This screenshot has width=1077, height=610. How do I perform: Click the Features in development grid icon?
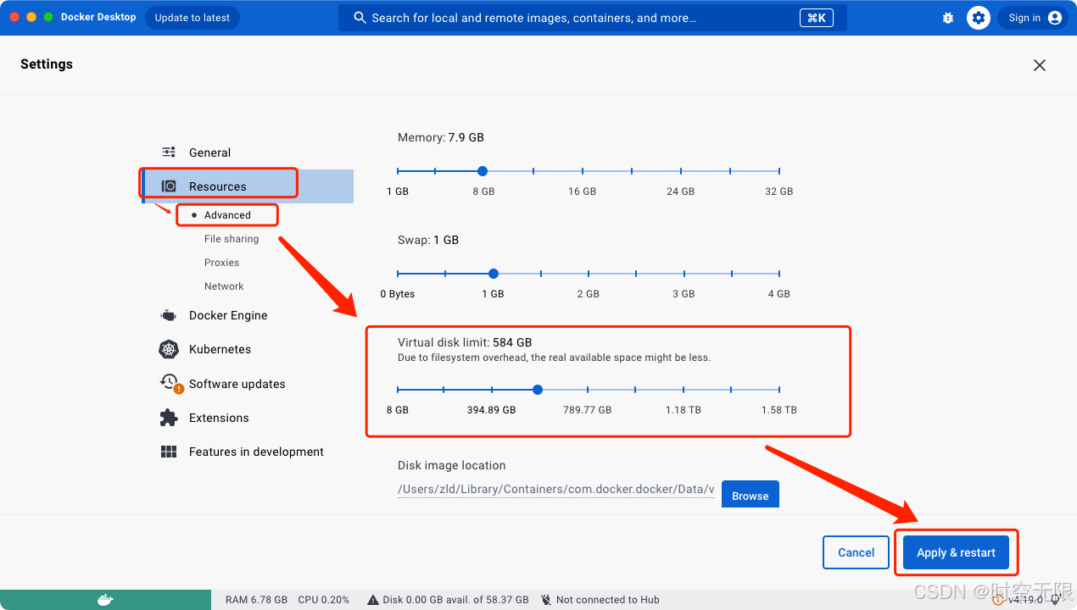[169, 452]
